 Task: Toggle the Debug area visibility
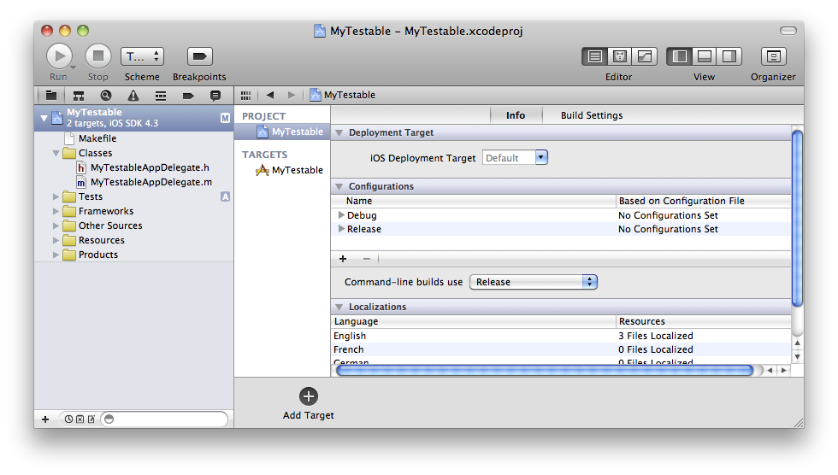(705, 56)
